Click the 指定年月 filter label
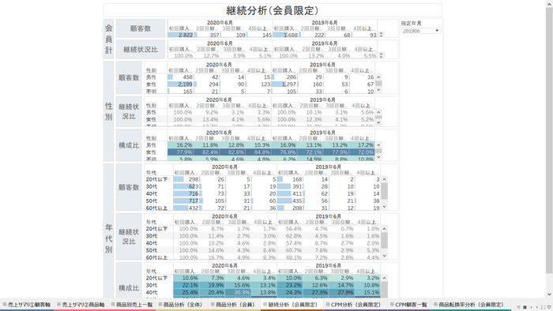Image resolution: width=553 pixels, height=311 pixels. (x=412, y=23)
